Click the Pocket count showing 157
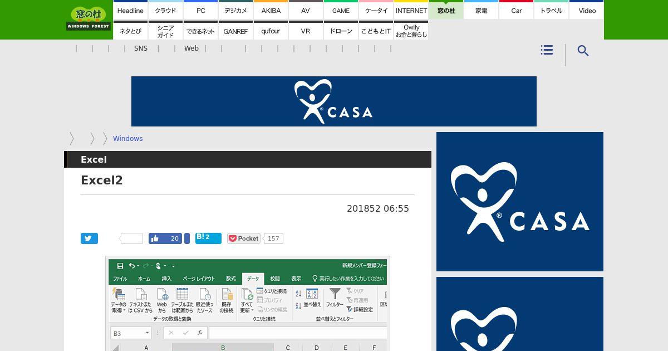Viewport: 668px width, 351px height. pyautogui.click(x=273, y=238)
